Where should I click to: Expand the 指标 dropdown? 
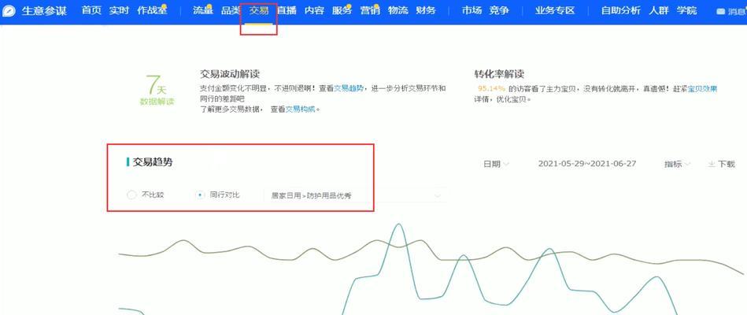(x=678, y=164)
